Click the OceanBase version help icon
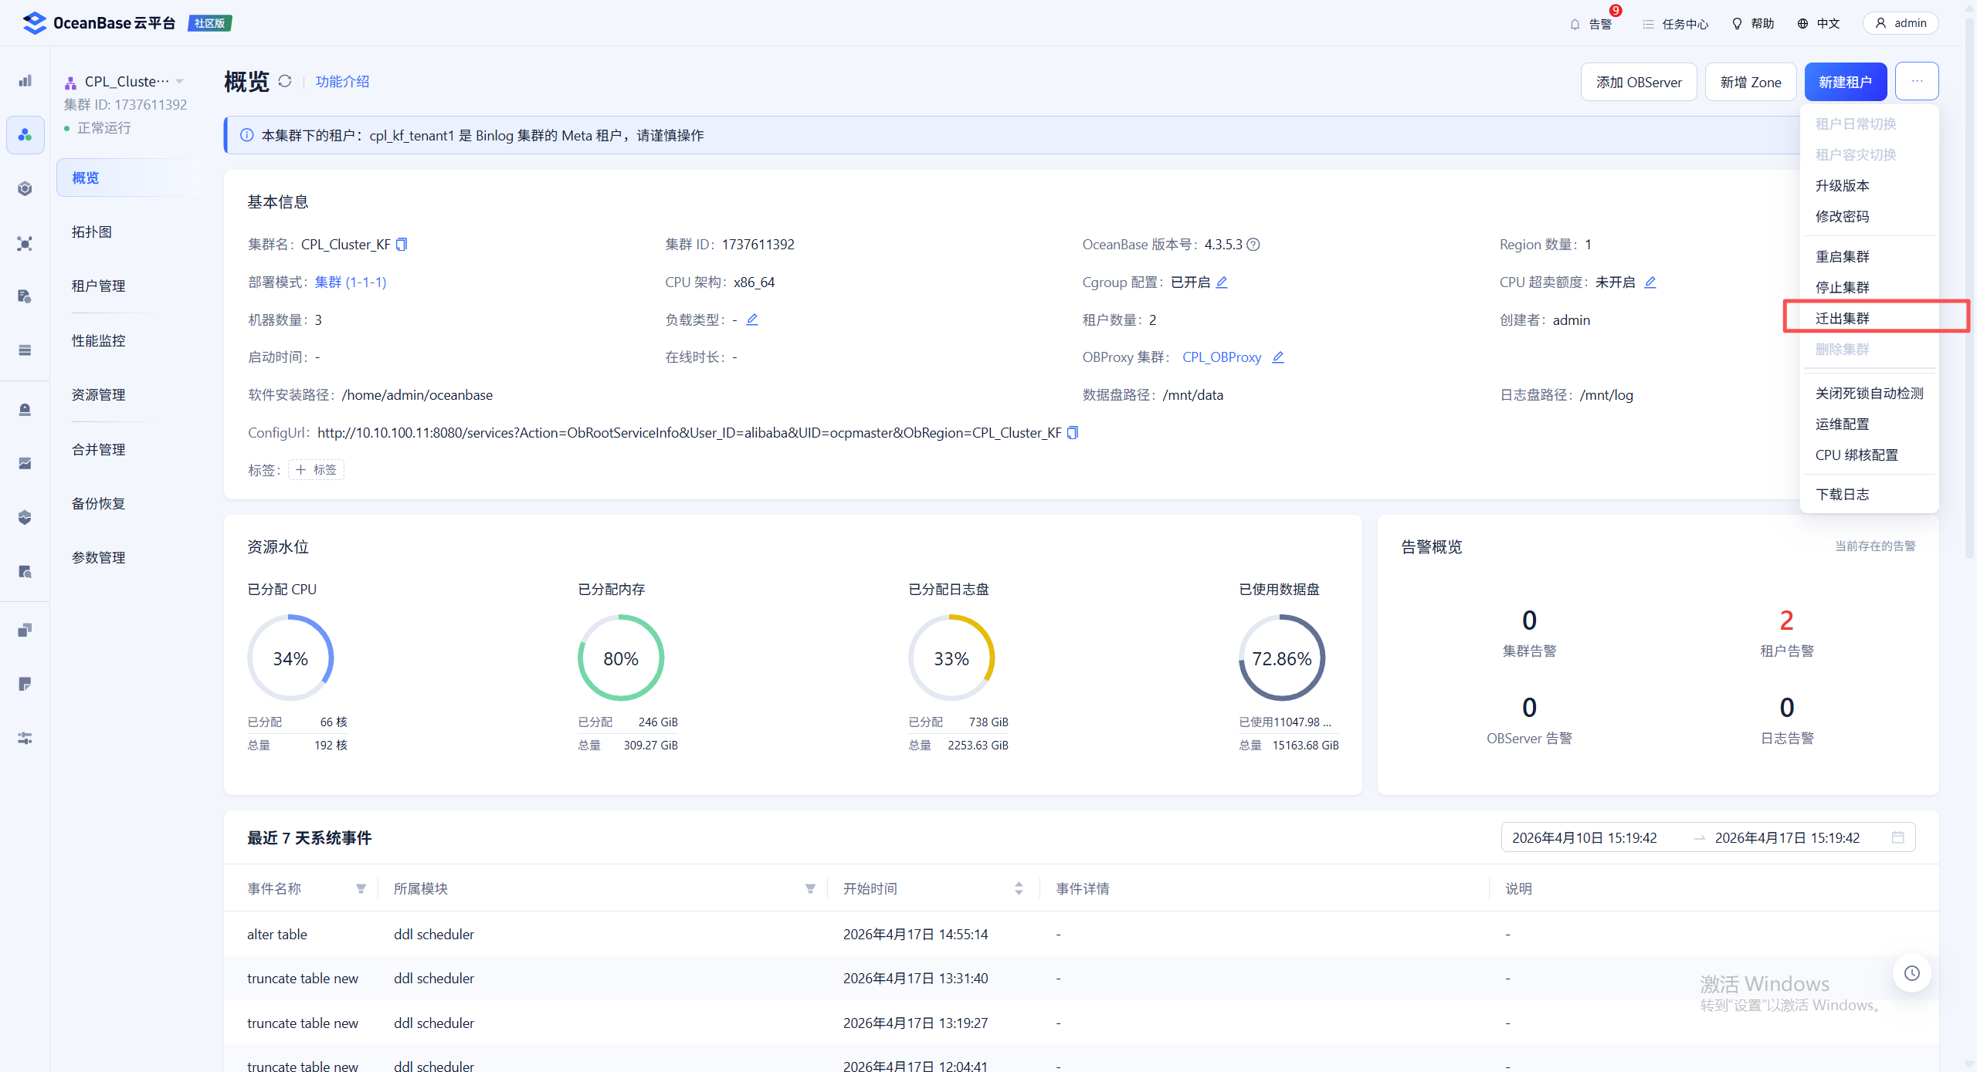Image resolution: width=1977 pixels, height=1072 pixels. coord(1254,245)
